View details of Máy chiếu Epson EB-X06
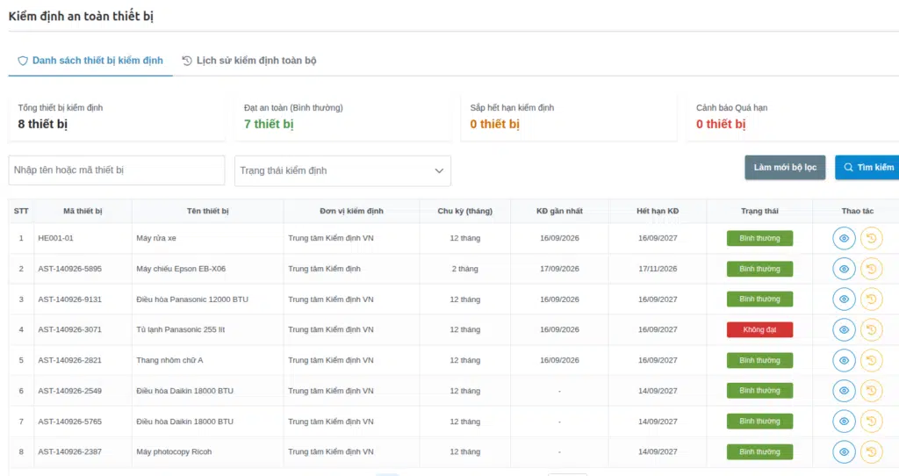 coord(844,269)
